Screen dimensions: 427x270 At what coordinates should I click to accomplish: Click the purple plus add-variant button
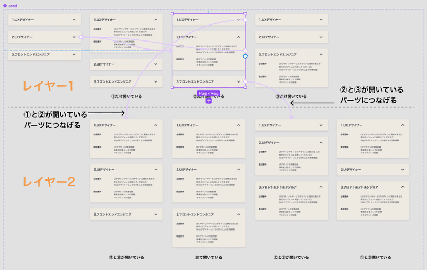[x=209, y=101]
